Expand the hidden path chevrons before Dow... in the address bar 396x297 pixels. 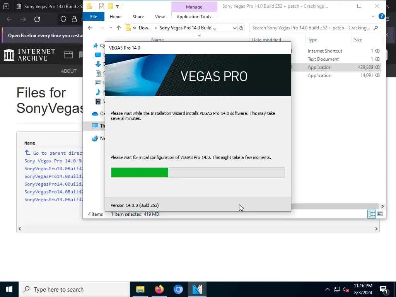(135, 28)
